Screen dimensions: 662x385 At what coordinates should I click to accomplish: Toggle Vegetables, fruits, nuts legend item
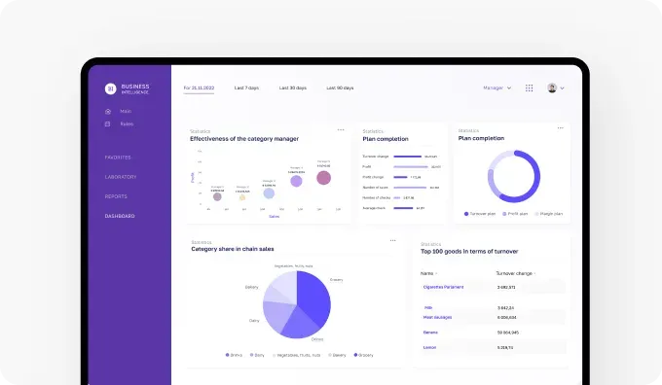point(296,355)
